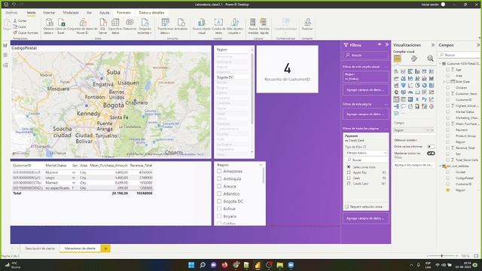Screen dimensions: 482x271
Task: Insert a Cuadro de texto from ribbon
Action: [x=218, y=26]
